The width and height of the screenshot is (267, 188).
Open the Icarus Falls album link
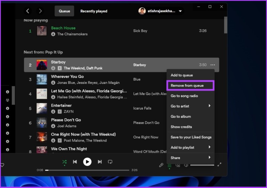click(142, 108)
